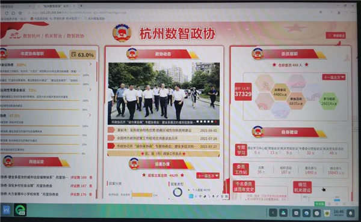
Task: Open the 十一届五次 dropdown in 委员履职
Action: (x=334, y=77)
